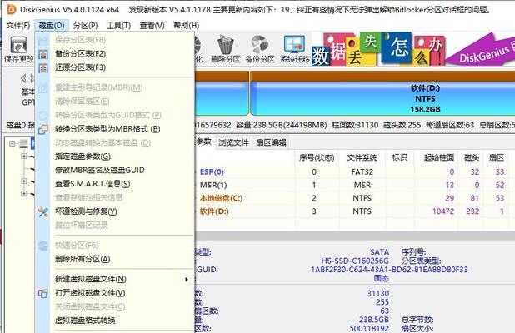Click the start cylinder value 10472
This screenshot has width=515, height=333.
tap(443, 211)
